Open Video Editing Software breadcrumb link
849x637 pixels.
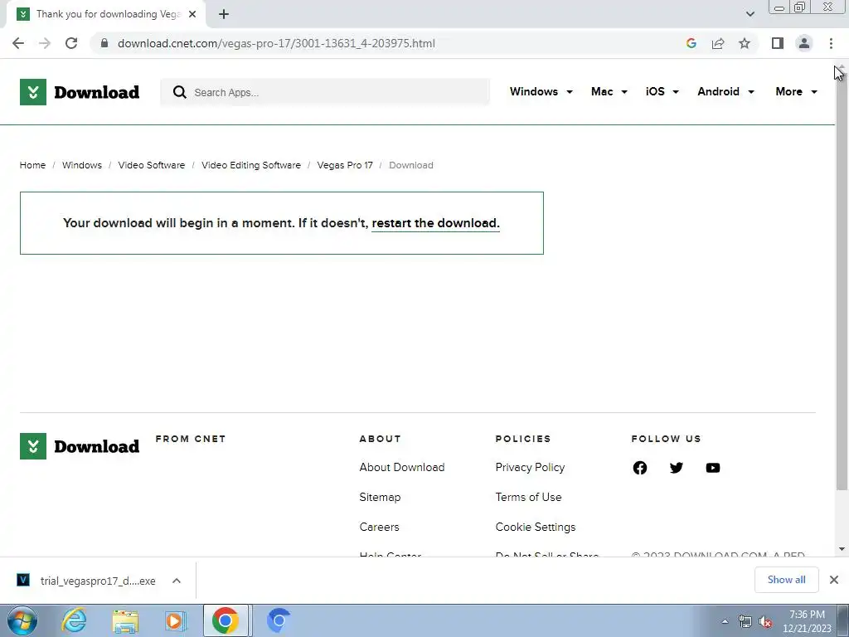[251, 165]
